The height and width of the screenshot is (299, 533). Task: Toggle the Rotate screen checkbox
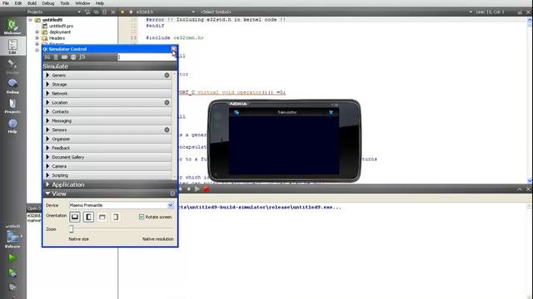click(142, 217)
